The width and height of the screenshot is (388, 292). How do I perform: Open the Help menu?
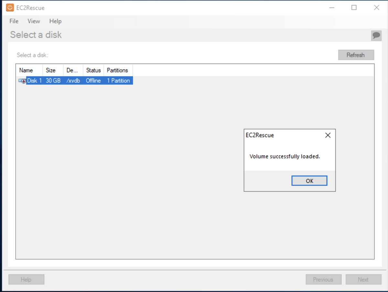(55, 21)
